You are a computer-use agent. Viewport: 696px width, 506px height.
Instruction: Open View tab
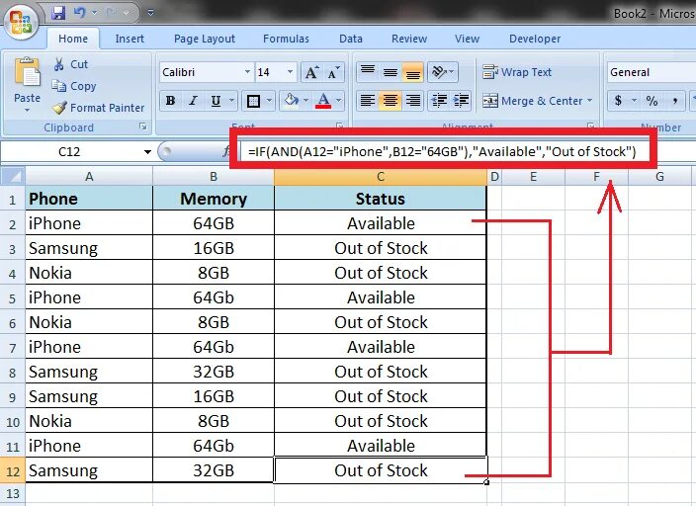(467, 39)
